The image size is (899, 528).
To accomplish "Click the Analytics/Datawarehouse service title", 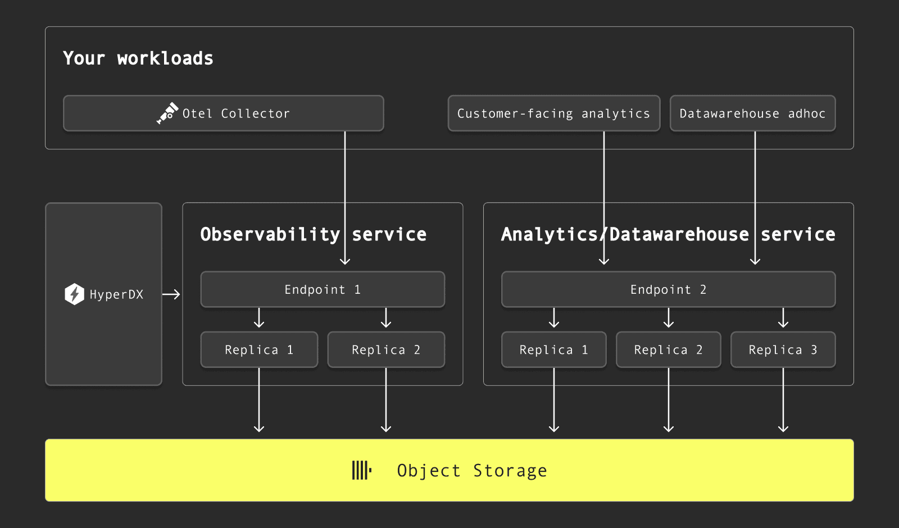I will (x=668, y=234).
